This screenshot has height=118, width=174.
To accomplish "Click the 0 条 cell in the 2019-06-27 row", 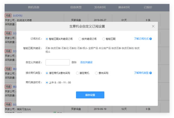I will [148, 20].
